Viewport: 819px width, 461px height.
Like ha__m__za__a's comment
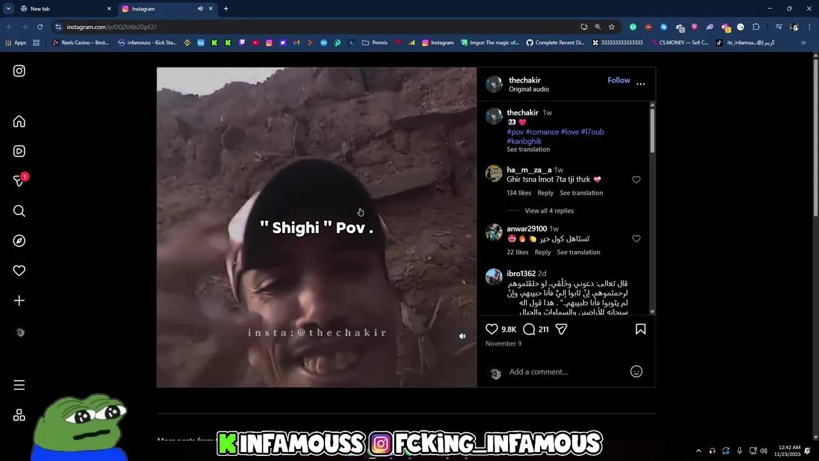tap(636, 180)
